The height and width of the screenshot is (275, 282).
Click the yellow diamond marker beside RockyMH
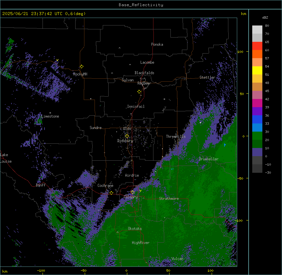tap(81, 66)
